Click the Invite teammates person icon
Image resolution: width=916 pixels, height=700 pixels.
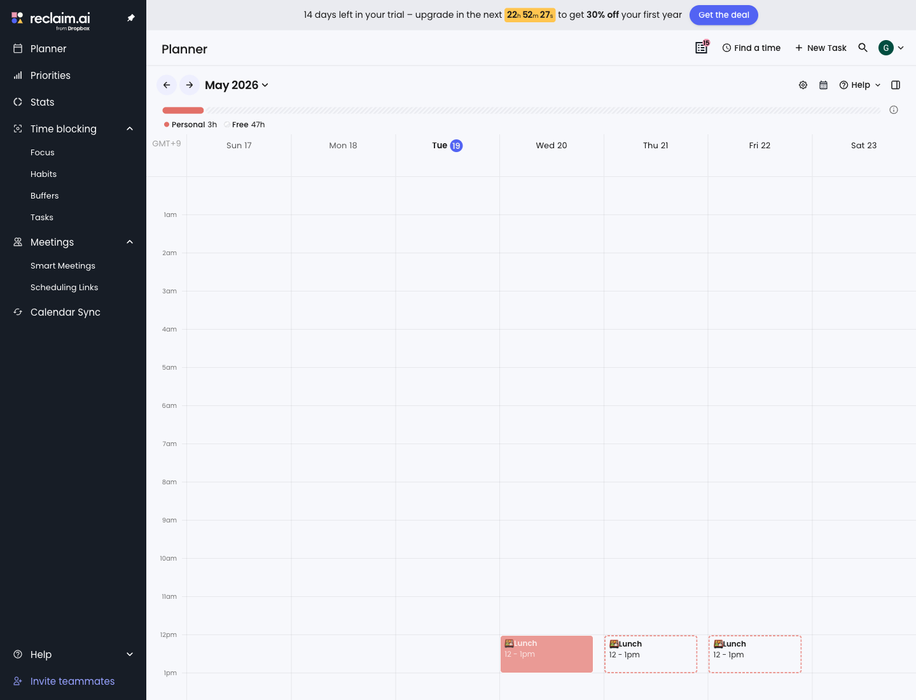pos(18,681)
